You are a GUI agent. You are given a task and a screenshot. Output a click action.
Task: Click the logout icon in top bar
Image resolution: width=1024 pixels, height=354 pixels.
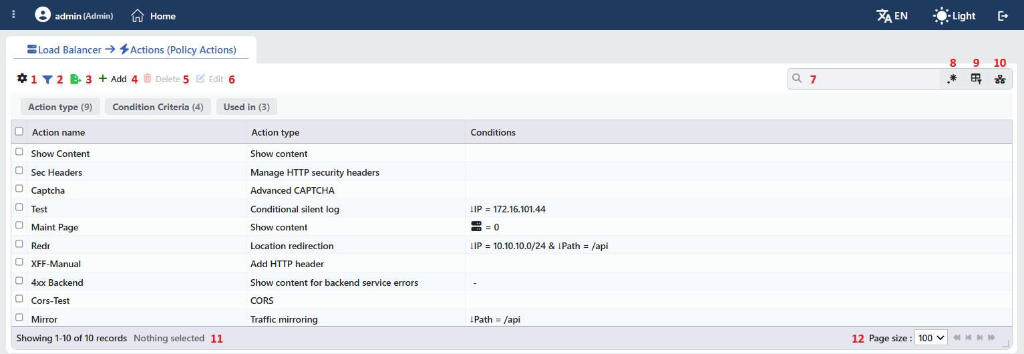pos(1003,15)
